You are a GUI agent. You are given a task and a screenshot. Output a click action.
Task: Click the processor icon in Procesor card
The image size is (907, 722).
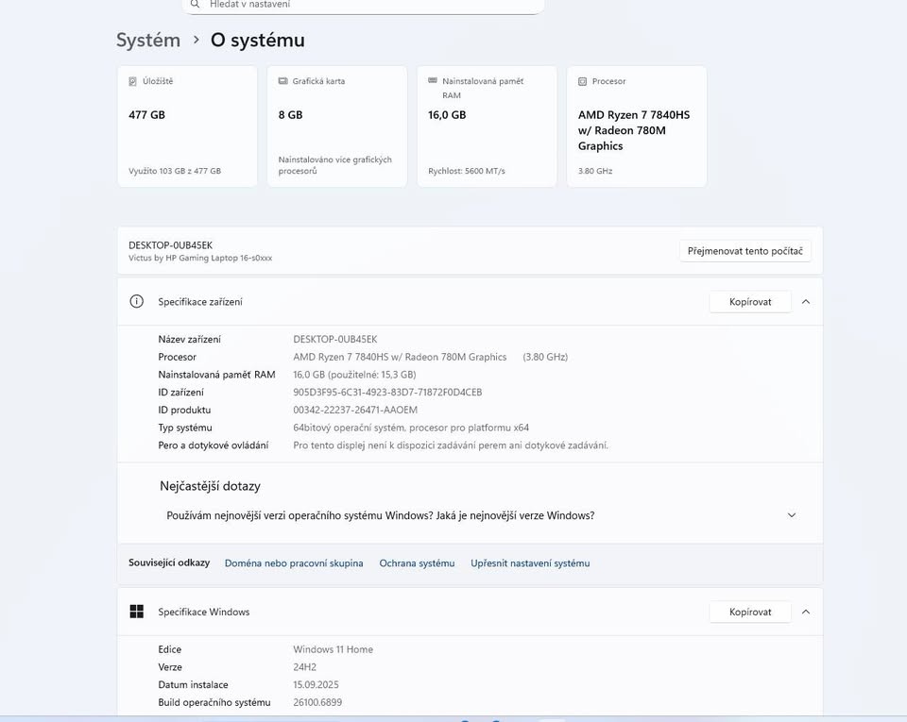[x=582, y=82]
